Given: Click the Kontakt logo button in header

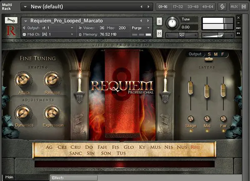Looking at the screenshot, I should pyautogui.click(x=222, y=7).
